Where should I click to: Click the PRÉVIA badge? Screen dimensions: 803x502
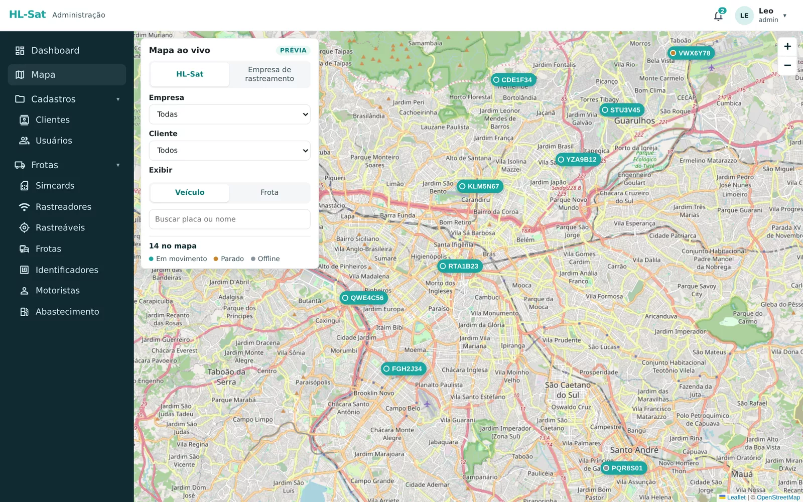(293, 50)
